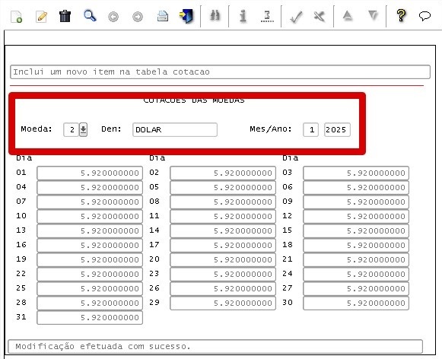The height and width of the screenshot is (359, 442).
Task: Click the rate field for day 08
Action: [x=223, y=202]
